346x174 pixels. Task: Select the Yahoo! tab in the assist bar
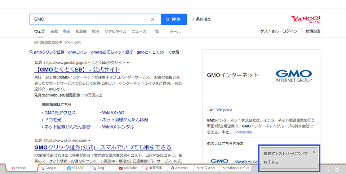pos(21,168)
